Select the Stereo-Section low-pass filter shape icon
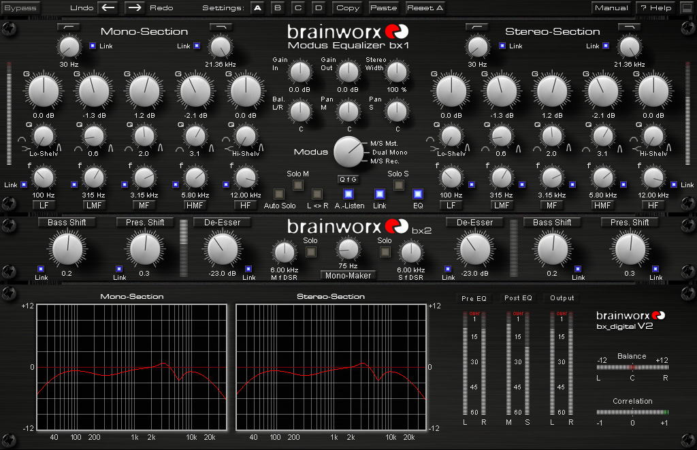The width and height of the screenshot is (697, 450). 629,27
